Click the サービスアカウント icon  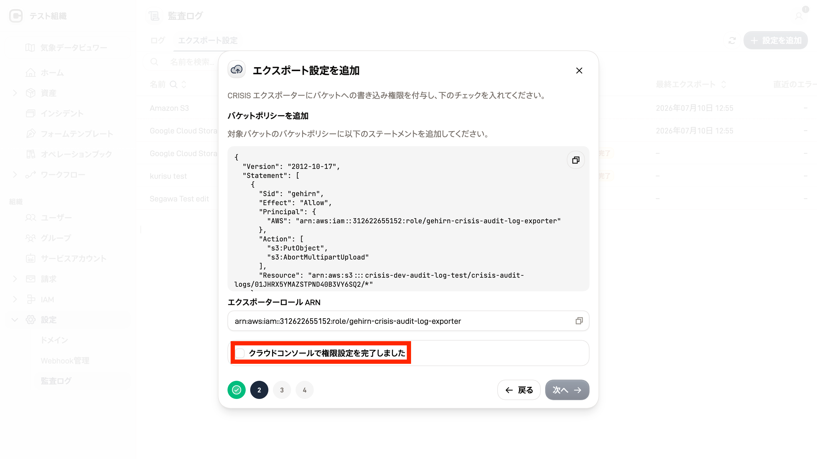point(30,258)
